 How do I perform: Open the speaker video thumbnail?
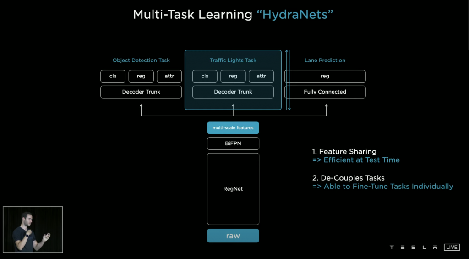[33, 229]
